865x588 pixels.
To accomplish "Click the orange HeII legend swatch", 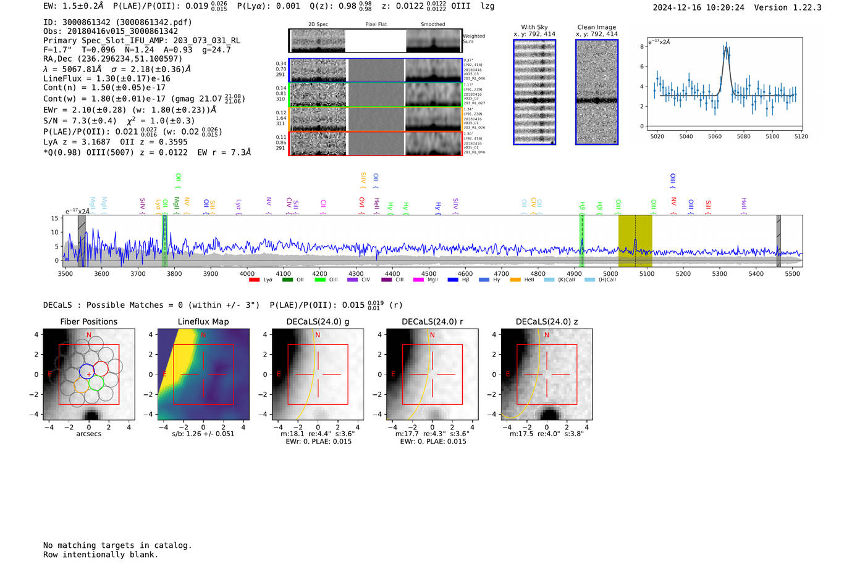I will coord(515,280).
